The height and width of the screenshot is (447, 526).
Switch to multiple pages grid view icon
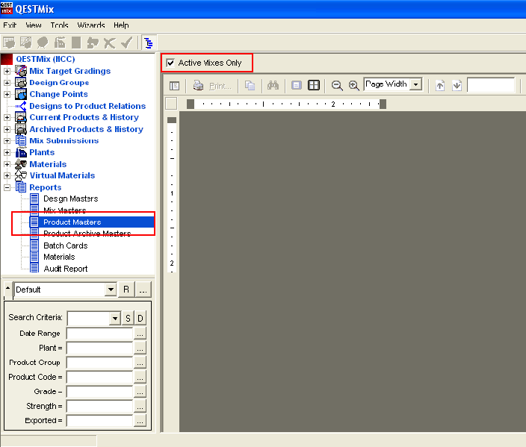pyautogui.click(x=314, y=86)
